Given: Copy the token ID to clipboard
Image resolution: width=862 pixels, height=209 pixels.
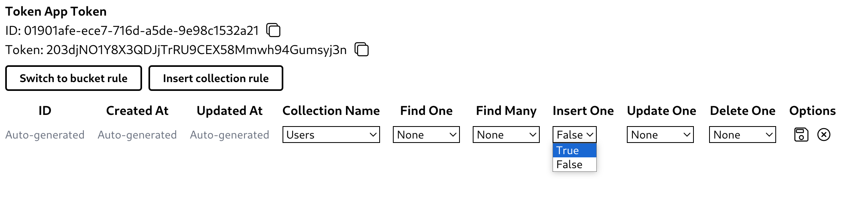Looking at the screenshot, I should pos(273,30).
